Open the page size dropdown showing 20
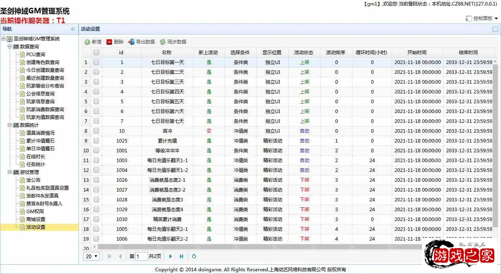This screenshot has width=501, height=274. 92,256
